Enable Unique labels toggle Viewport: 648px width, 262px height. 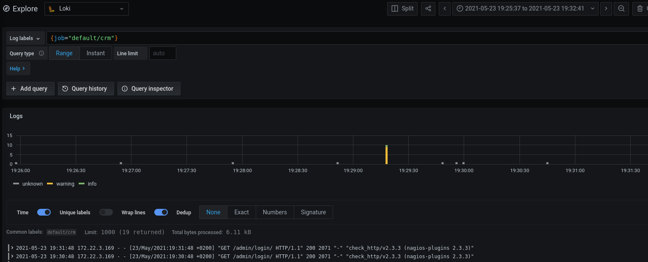point(106,212)
